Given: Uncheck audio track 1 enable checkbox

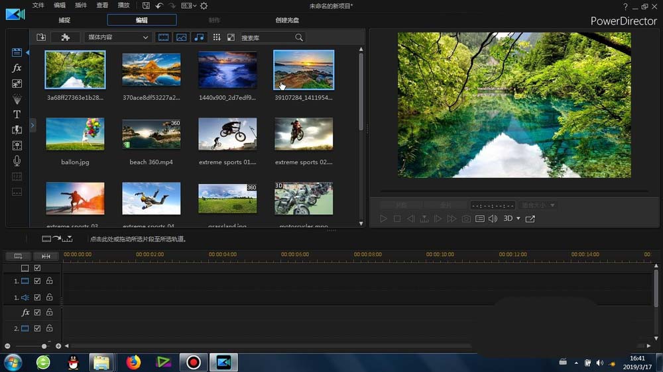Looking at the screenshot, I should pos(37,298).
